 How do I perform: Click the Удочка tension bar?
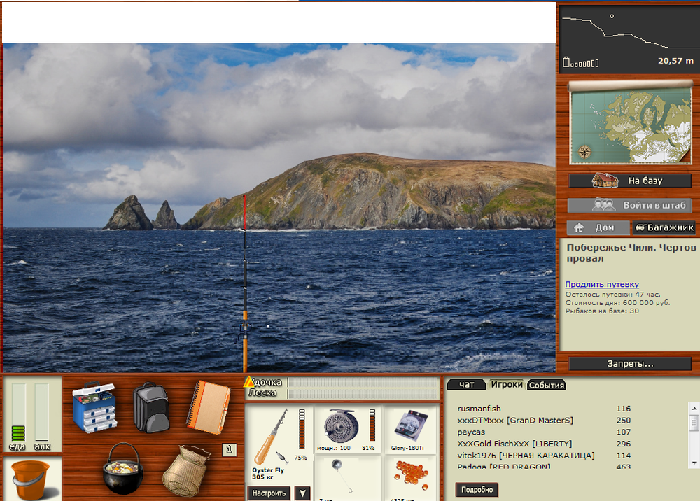pos(363,382)
